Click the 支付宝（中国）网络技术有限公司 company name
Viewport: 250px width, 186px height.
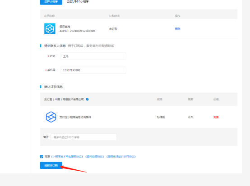(64, 100)
